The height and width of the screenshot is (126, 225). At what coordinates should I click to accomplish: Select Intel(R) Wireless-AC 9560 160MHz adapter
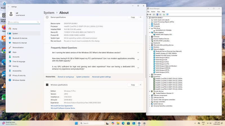(166, 53)
